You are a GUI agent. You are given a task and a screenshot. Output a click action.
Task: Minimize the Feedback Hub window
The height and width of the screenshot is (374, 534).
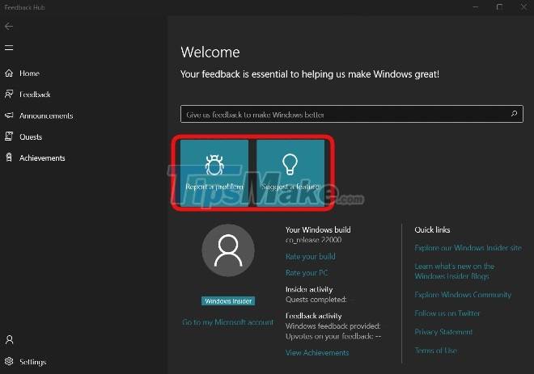[x=476, y=7]
